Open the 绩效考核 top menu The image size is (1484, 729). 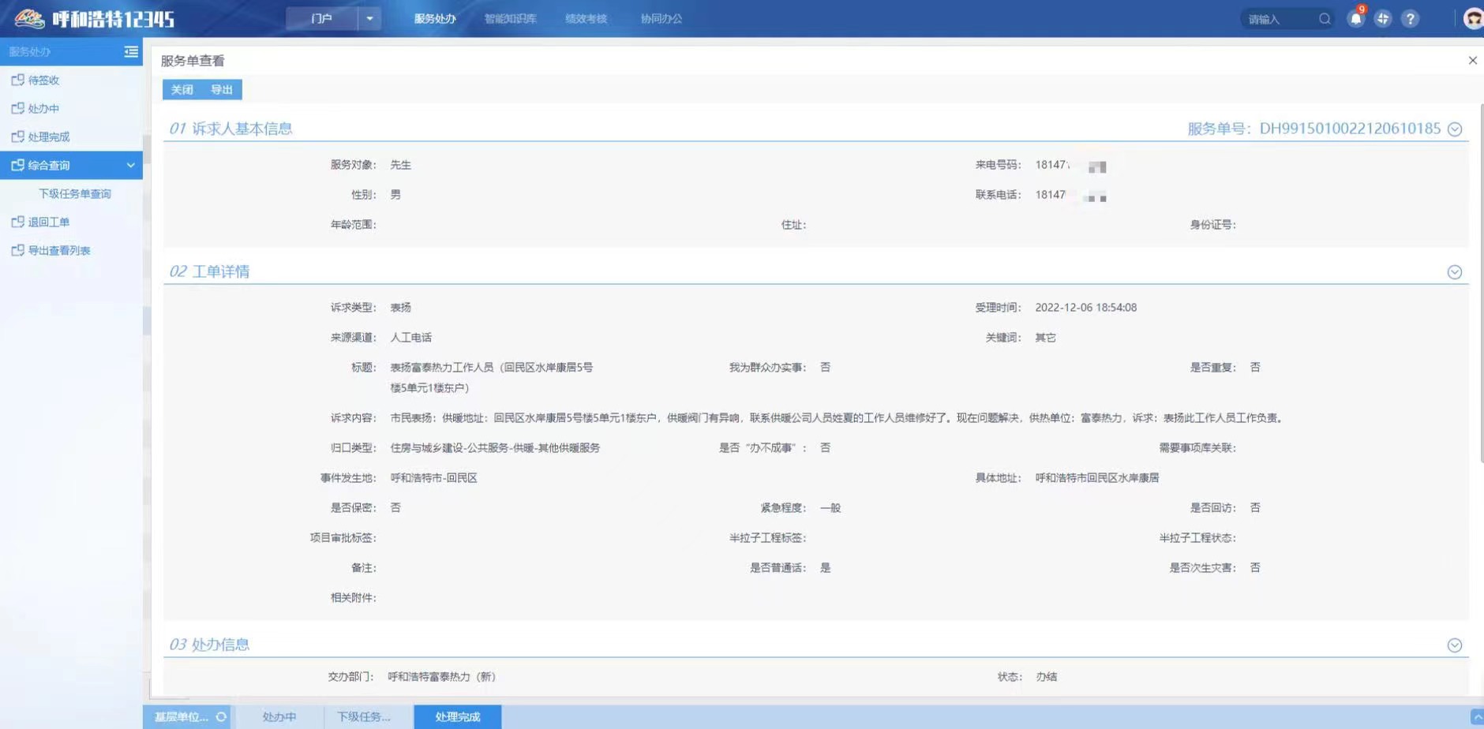(x=586, y=19)
